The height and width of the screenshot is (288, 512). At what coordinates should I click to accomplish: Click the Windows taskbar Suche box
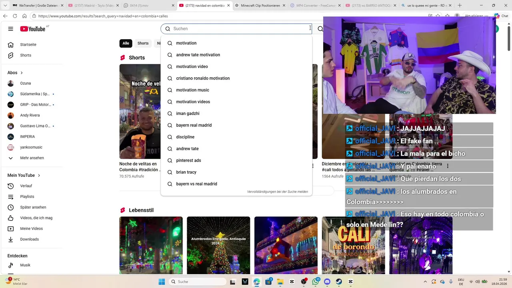[198, 282]
